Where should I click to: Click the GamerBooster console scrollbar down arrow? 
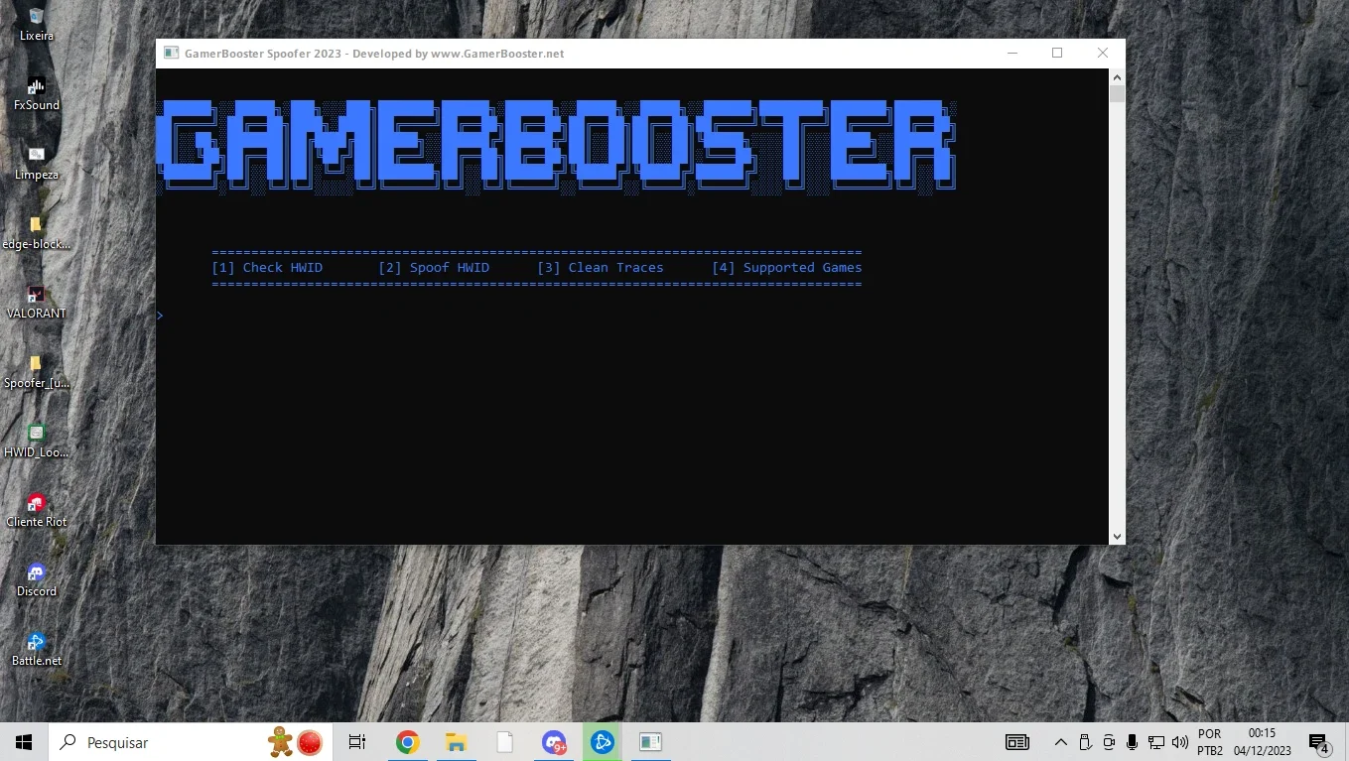point(1118,536)
